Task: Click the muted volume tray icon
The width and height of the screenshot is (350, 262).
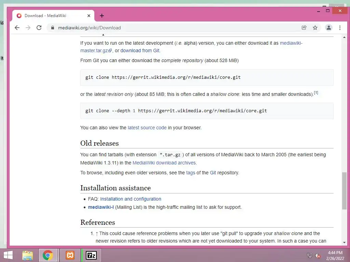Action: point(318,255)
